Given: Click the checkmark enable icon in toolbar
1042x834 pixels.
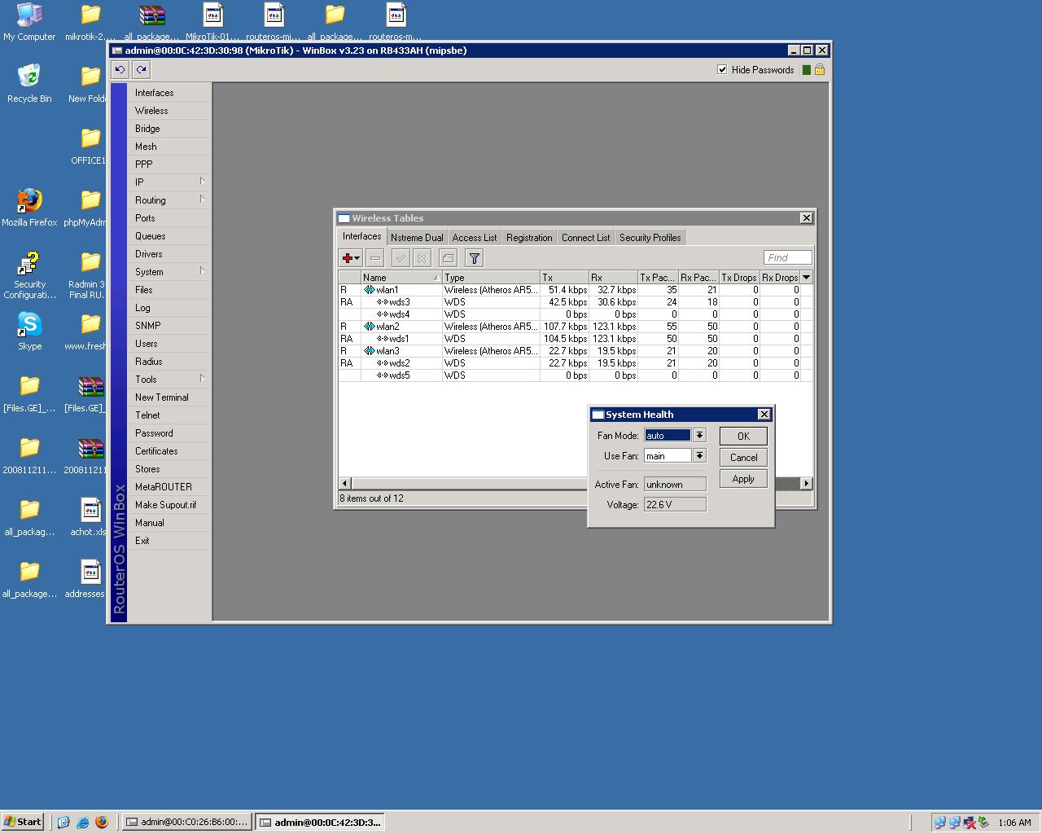Looking at the screenshot, I should point(401,258).
